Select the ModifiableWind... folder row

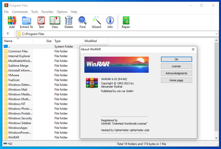click(18, 61)
